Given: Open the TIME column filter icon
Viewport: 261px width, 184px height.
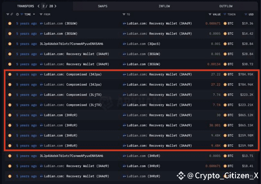Looking at the screenshot, I should point(22,14).
